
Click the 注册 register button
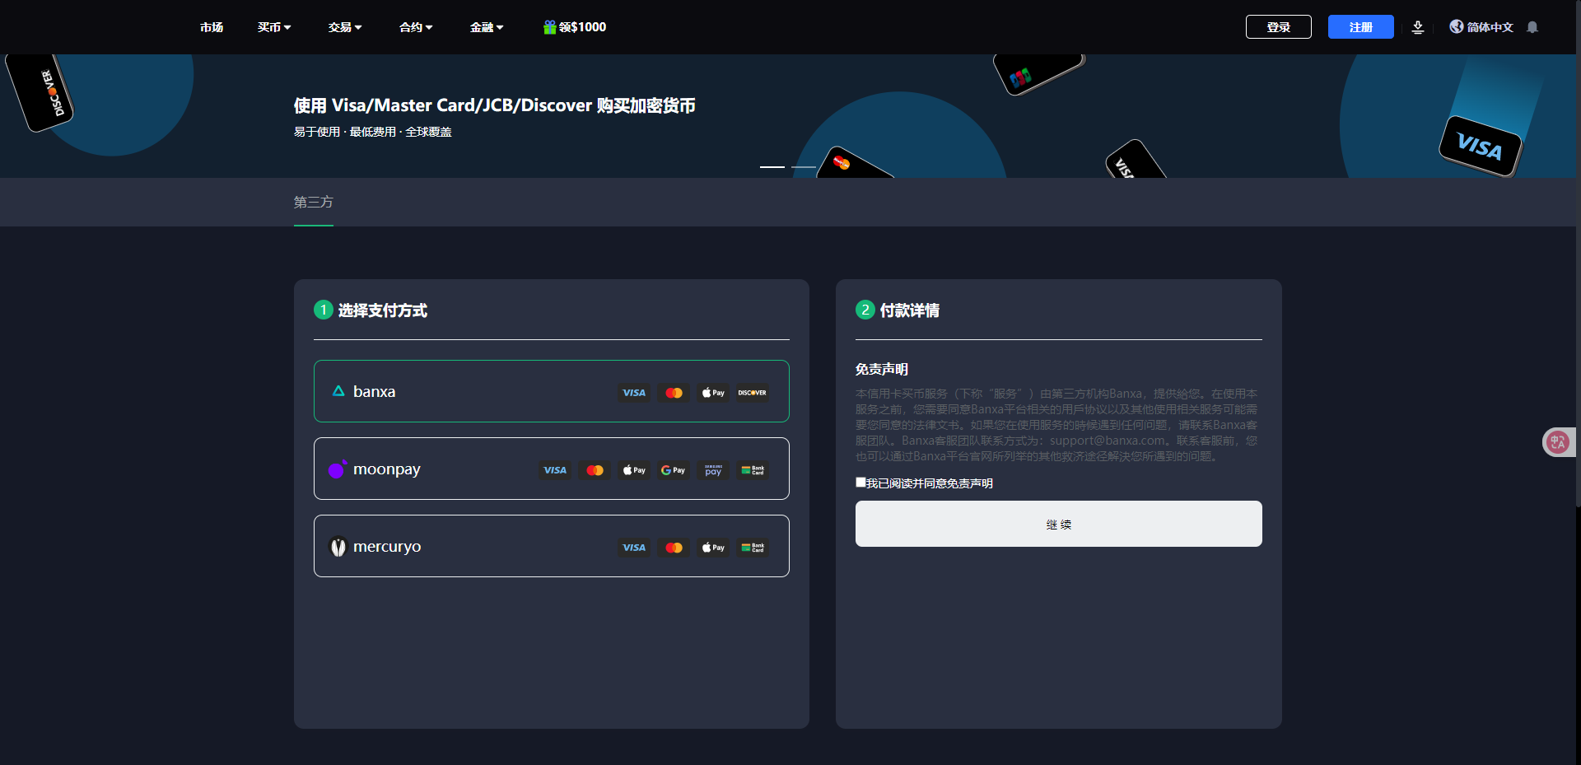tap(1360, 26)
